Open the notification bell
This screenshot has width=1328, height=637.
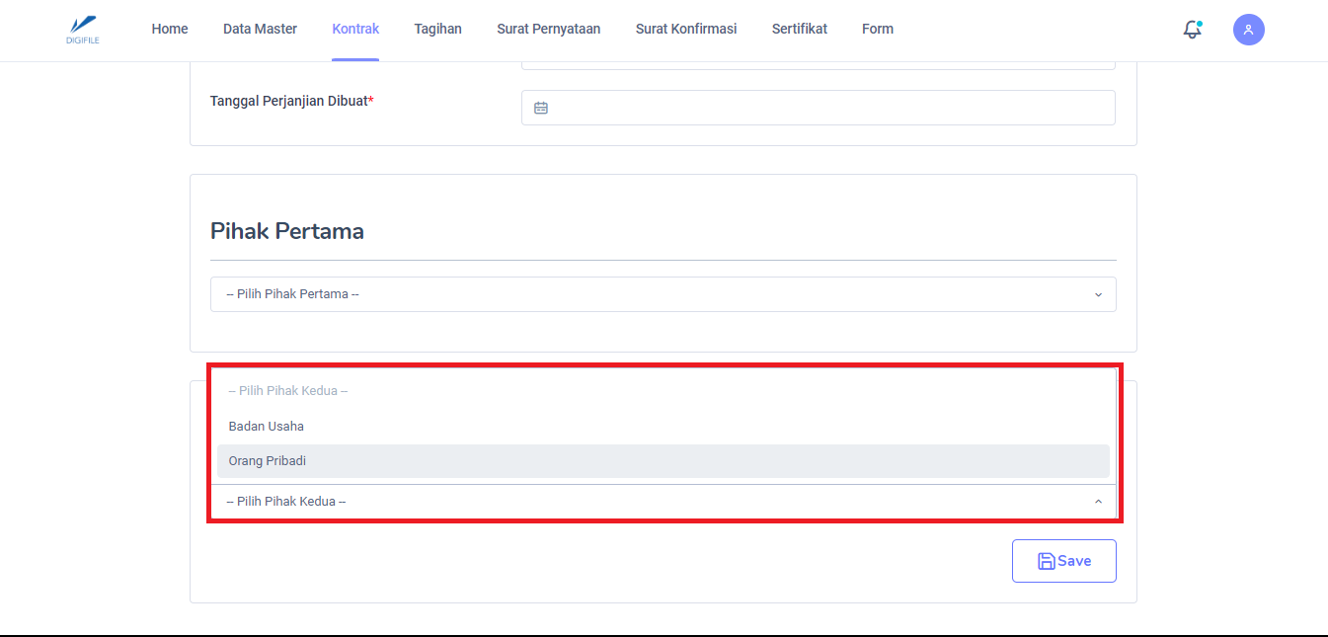click(1193, 30)
